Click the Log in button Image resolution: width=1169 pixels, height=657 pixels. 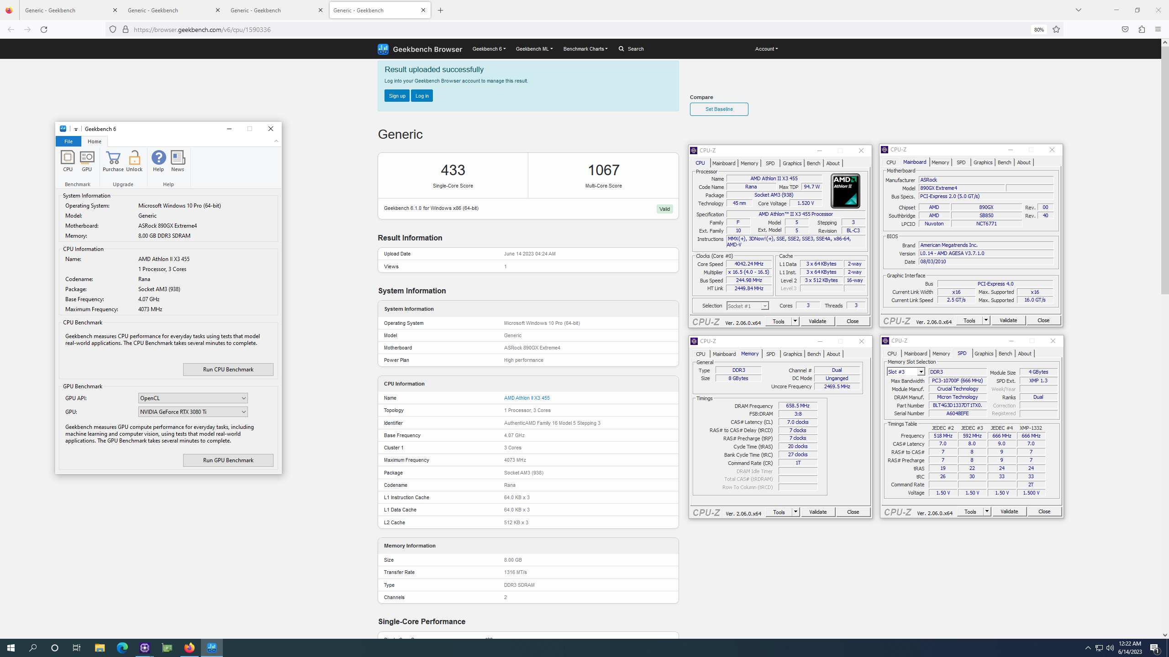422,96
